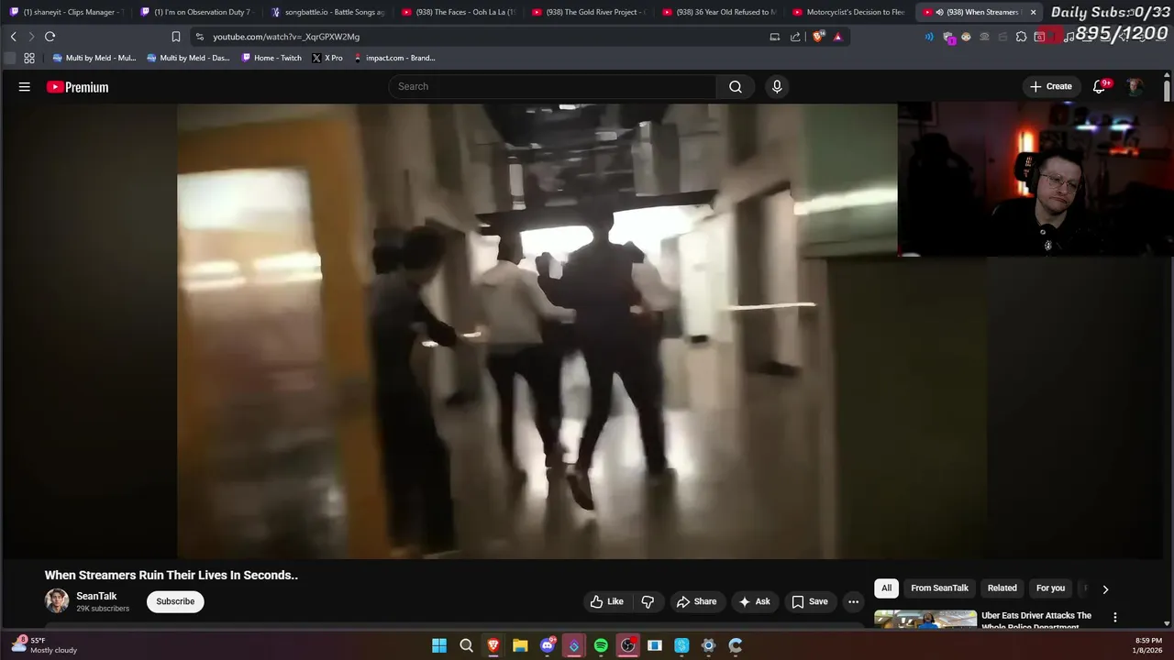Open clock and date in system tray
Image resolution: width=1174 pixels, height=660 pixels.
[x=1148, y=645]
